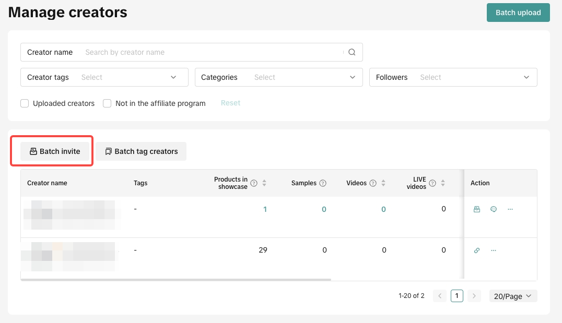Open more actions for the first creator
562x323 pixels.
510,209
